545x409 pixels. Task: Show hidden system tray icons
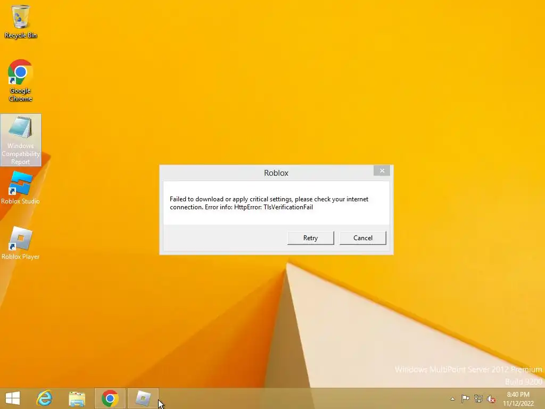452,399
